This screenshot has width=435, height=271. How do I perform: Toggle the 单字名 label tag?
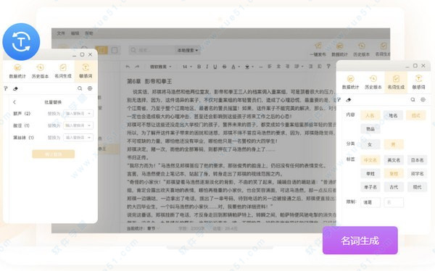370,187
